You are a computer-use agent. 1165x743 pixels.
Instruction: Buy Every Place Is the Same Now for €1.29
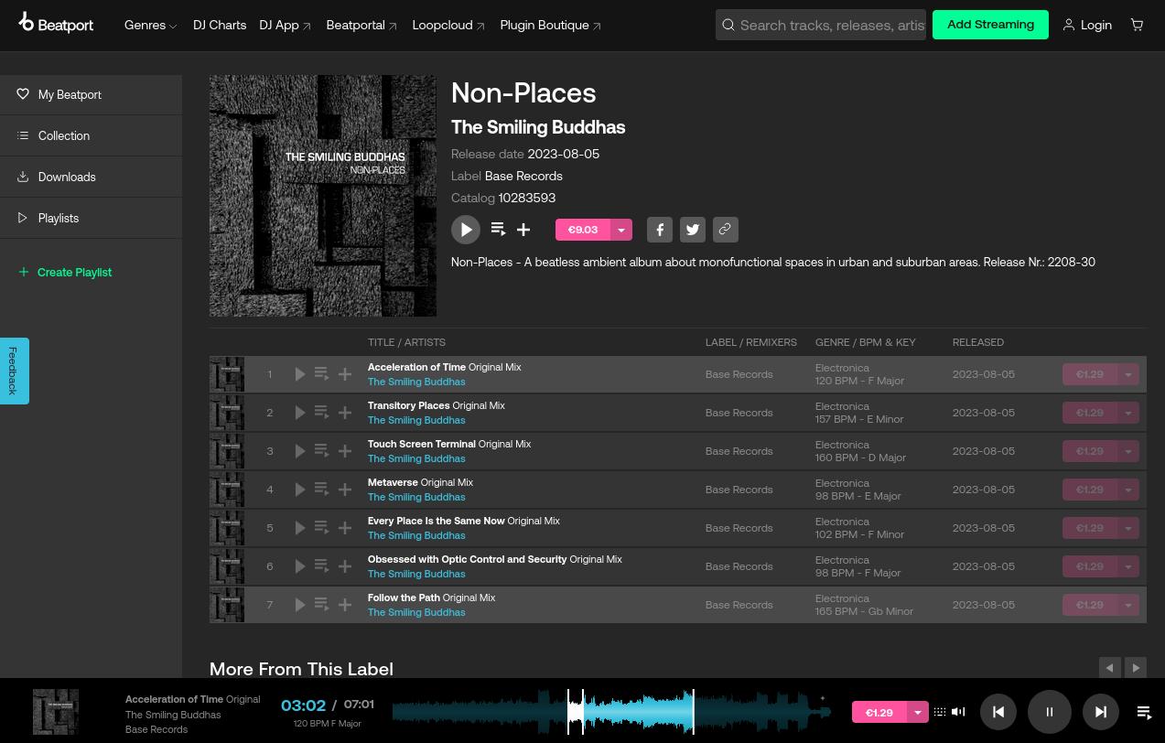pos(1090,528)
